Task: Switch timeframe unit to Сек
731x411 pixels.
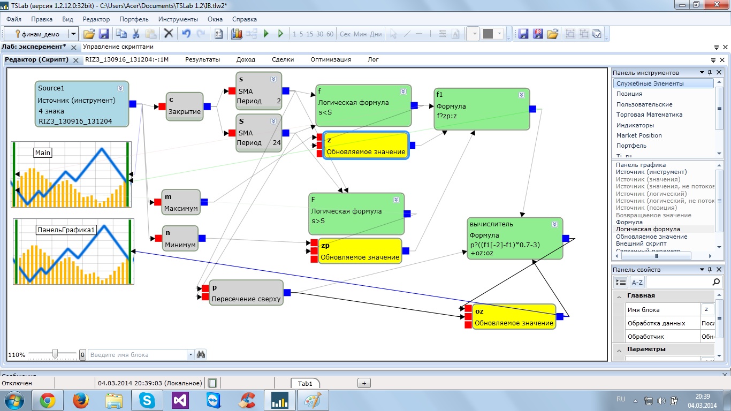Action: point(345,34)
